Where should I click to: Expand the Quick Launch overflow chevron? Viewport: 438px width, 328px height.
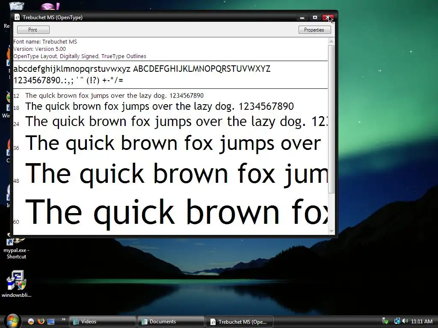pos(63,319)
